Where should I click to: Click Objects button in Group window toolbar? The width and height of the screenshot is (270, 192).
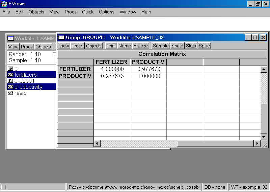[94, 46]
